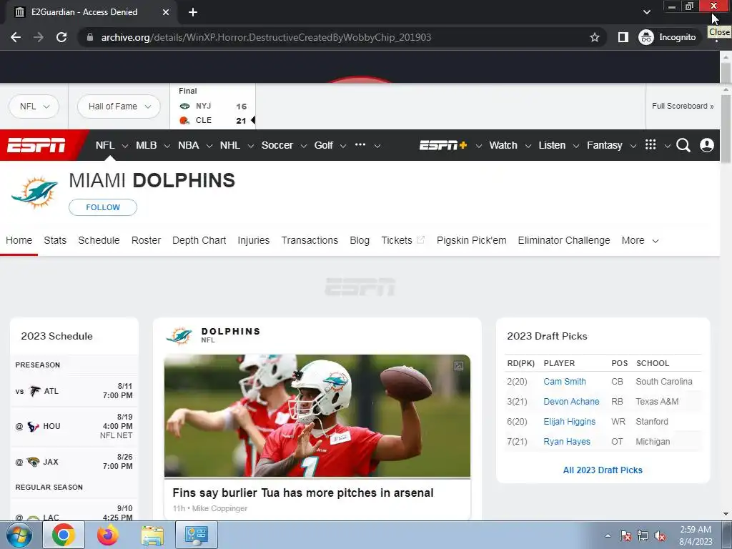Click the muted volume tray icon
This screenshot has width=732, height=549.
[x=660, y=536]
